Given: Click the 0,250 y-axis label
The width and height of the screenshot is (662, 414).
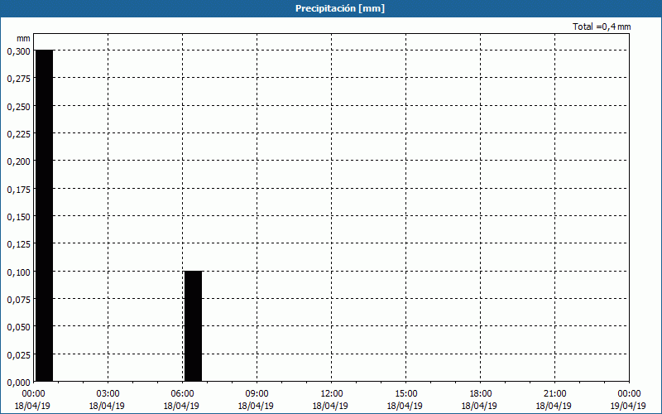Looking at the screenshot, I should tap(18, 107).
